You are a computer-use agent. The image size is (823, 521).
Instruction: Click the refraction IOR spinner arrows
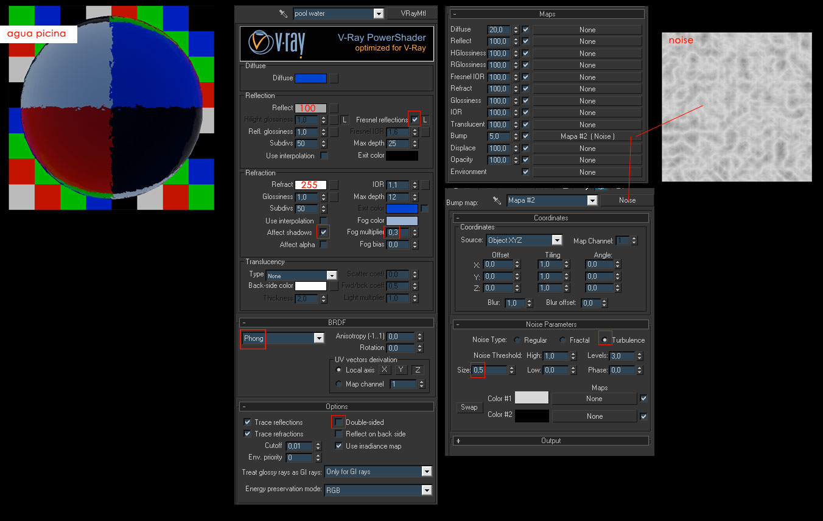[415, 185]
